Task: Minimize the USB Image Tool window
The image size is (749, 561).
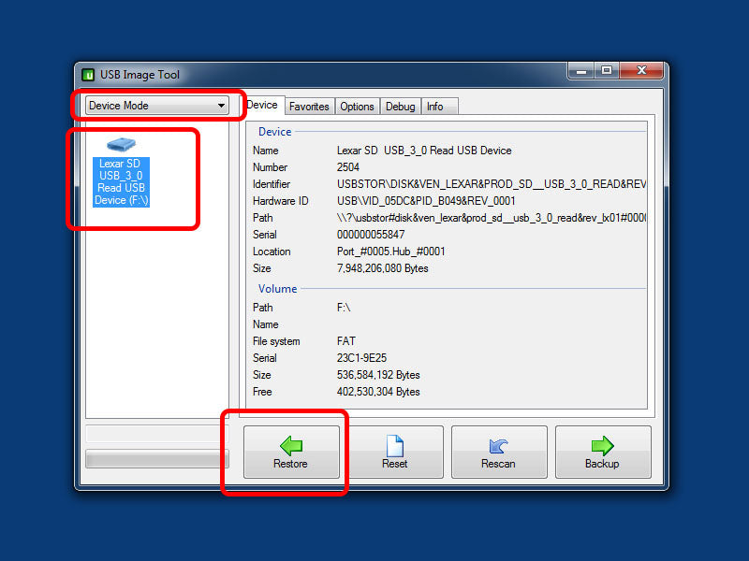Action: 581,71
